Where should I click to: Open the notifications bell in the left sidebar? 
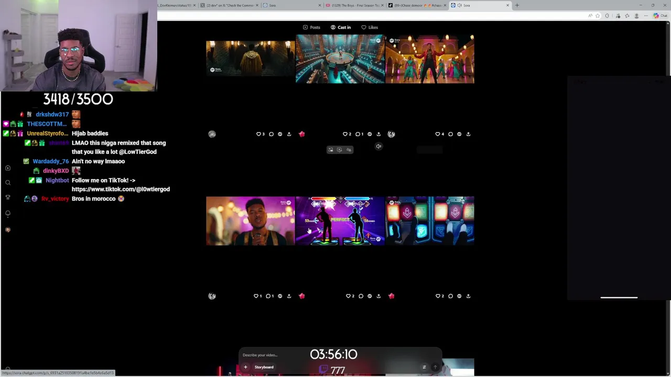coord(8,213)
